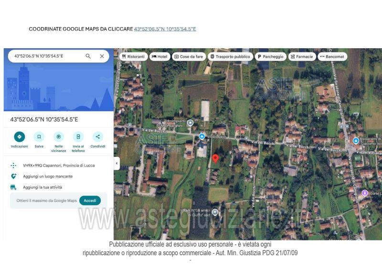Select plus code VH9X+99Q Capannori row
Image resolution: width=382 pixels, height=270 pixels.
pyautogui.click(x=58, y=166)
